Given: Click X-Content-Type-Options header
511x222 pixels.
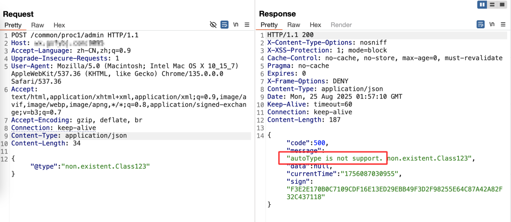Looking at the screenshot, I should (x=327, y=43).
